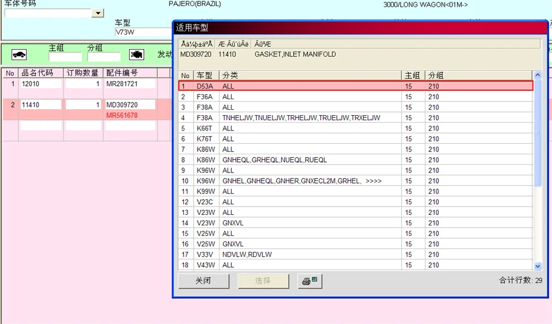Select row 12 V23C
Screen dimensions: 552x324
click(355, 202)
